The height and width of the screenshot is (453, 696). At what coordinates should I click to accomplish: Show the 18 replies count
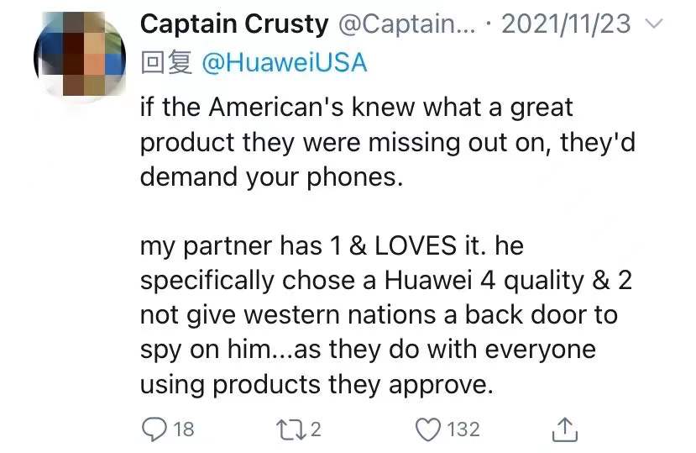coord(183,429)
